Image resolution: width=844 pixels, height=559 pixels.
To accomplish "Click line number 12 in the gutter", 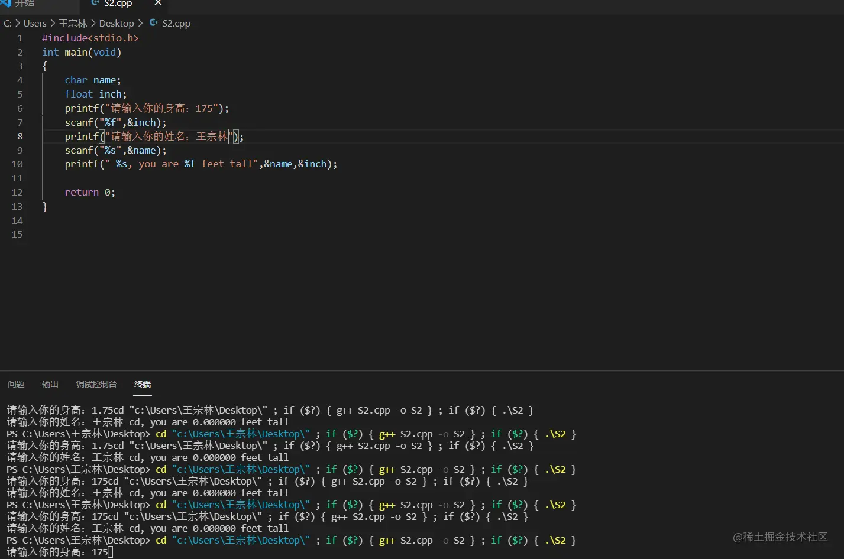I will 17,192.
